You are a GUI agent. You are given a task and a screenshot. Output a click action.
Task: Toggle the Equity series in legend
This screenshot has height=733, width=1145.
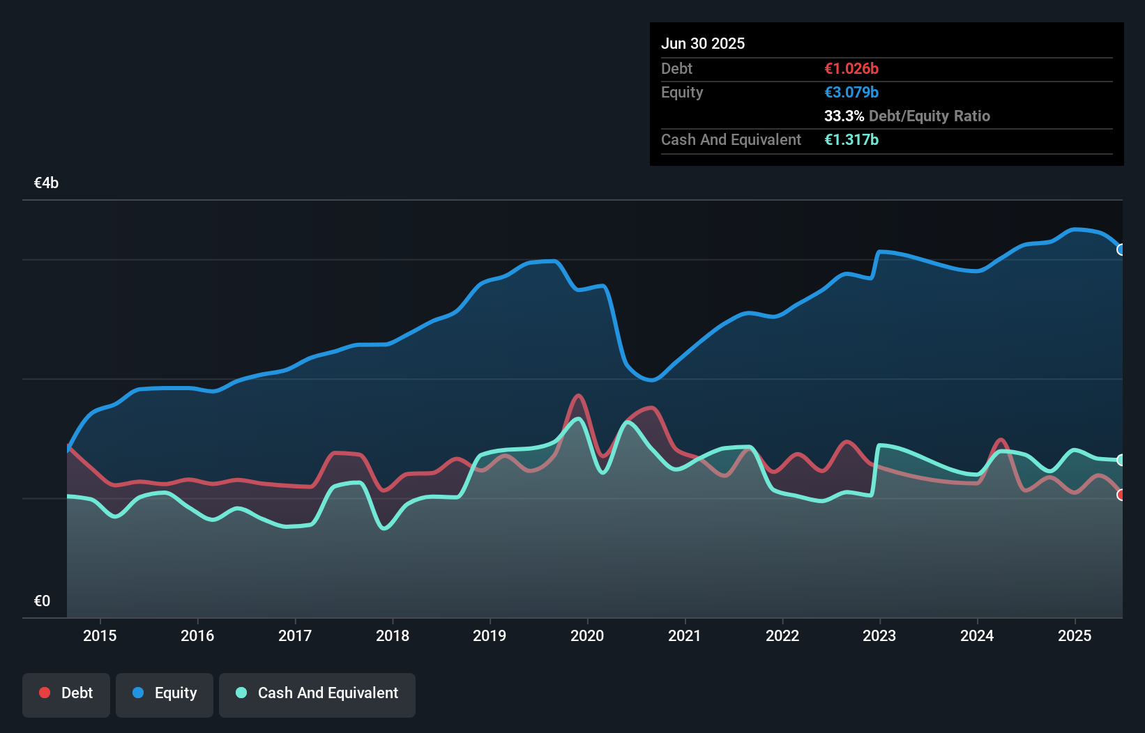[165, 694]
